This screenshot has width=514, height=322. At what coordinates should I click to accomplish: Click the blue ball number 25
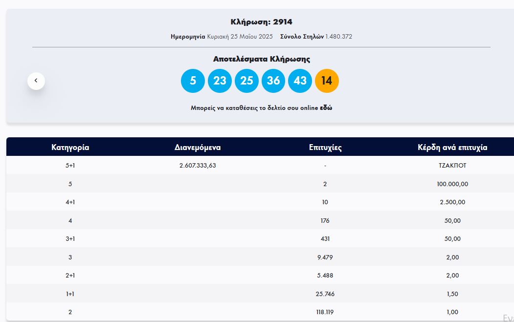[246, 81]
